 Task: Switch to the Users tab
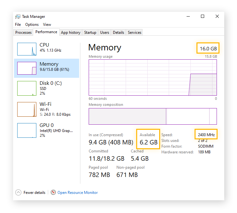[x=105, y=33]
